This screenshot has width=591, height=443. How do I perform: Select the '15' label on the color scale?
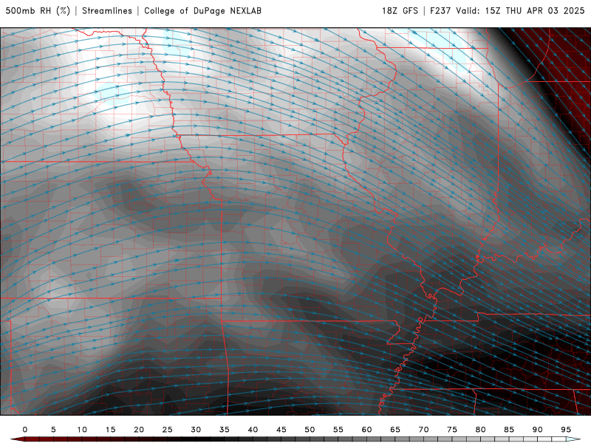pyautogui.click(x=110, y=430)
